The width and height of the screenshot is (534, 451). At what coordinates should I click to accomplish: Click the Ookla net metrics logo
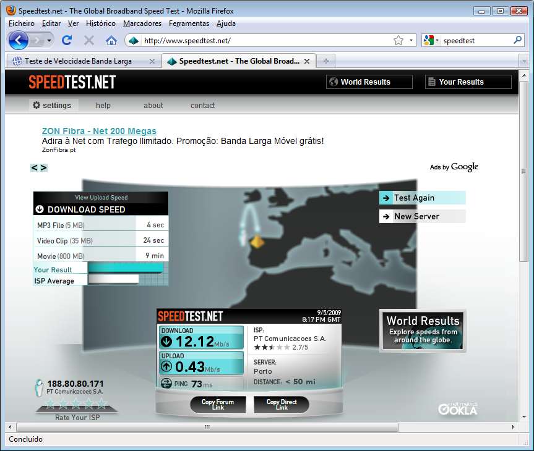point(458,408)
